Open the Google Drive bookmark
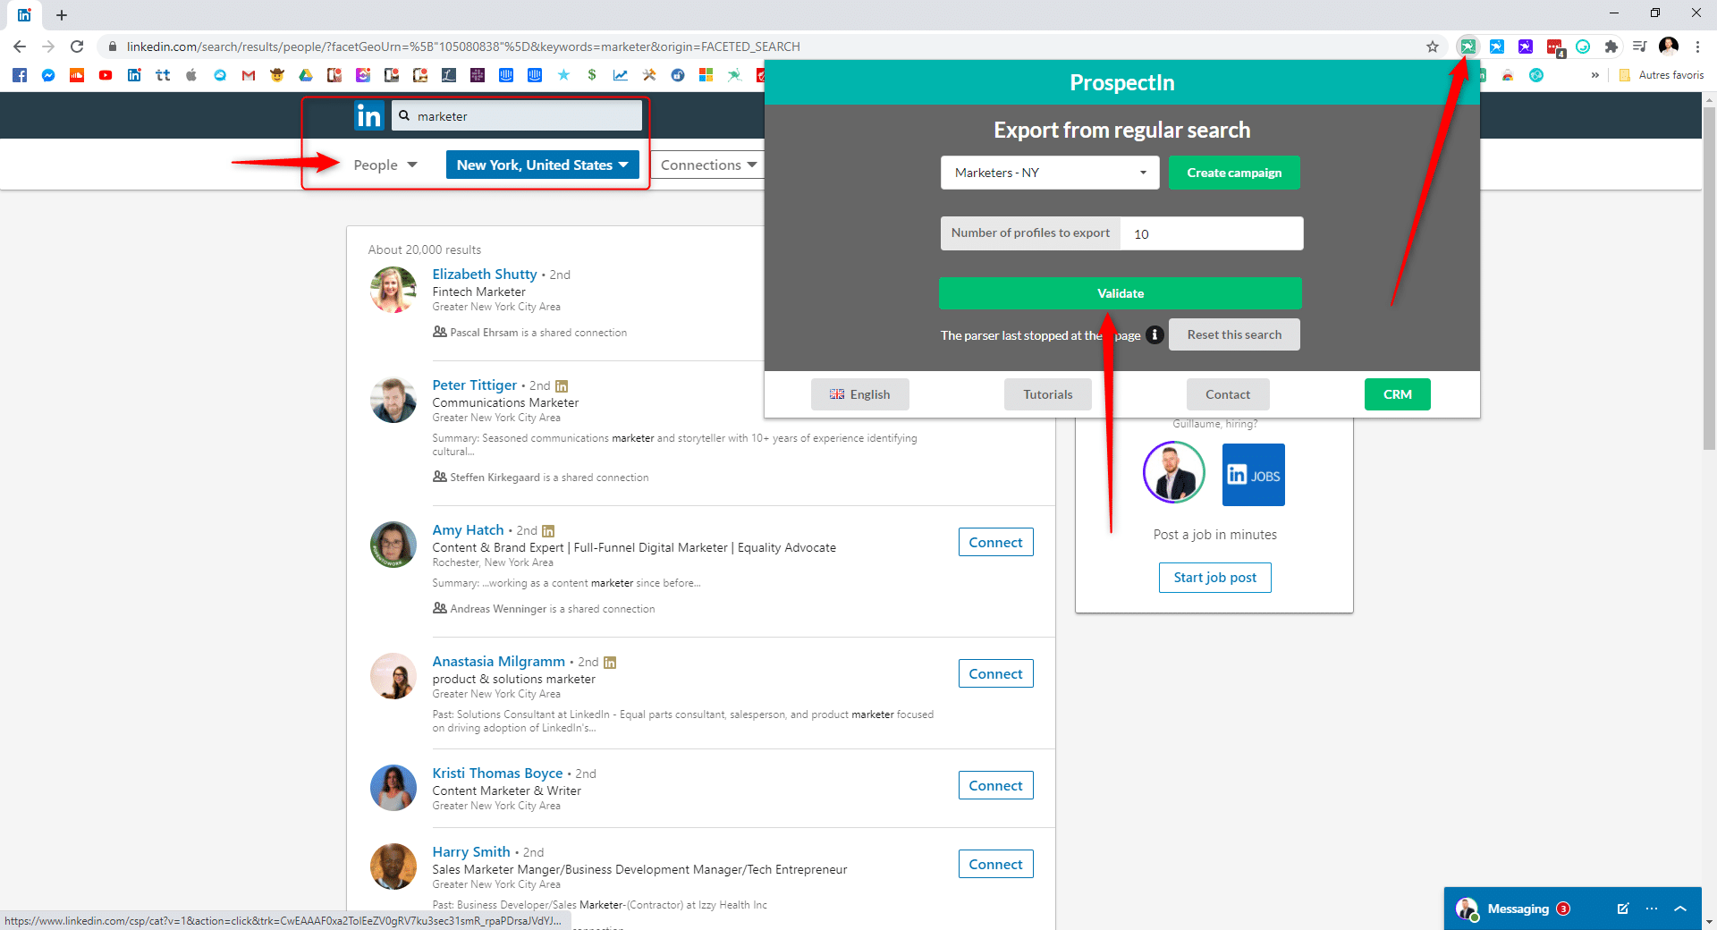Viewport: 1717px width, 930px height. [306, 75]
